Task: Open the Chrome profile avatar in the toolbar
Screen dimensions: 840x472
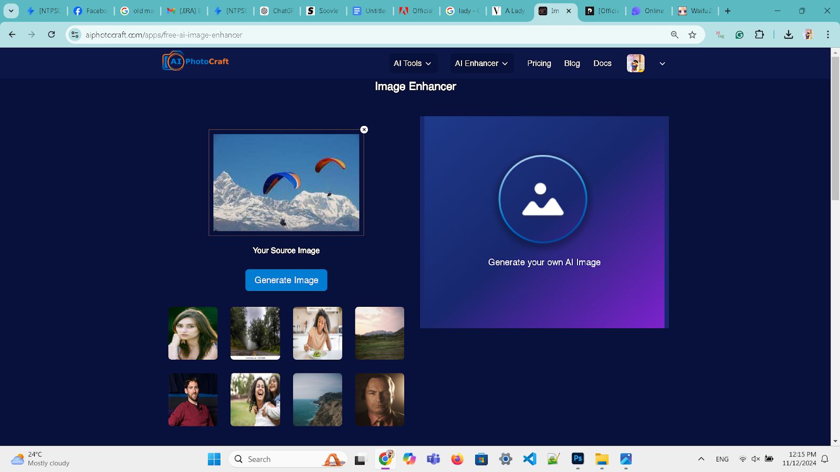Action: 808,35
